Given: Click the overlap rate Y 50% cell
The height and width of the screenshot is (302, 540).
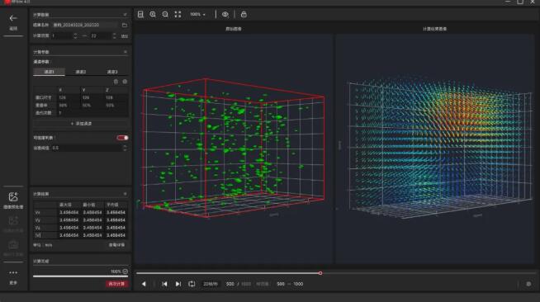Looking at the screenshot, I should (x=92, y=106).
